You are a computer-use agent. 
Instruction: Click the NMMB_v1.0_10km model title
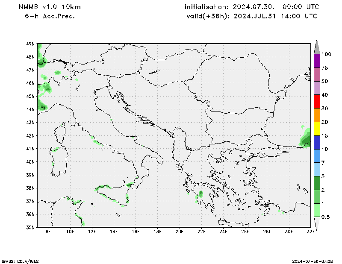pyautogui.click(x=49, y=7)
